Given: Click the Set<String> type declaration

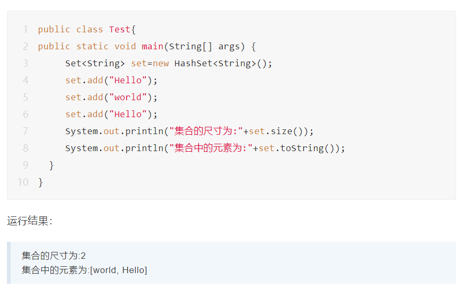Looking at the screenshot, I should tap(95, 64).
